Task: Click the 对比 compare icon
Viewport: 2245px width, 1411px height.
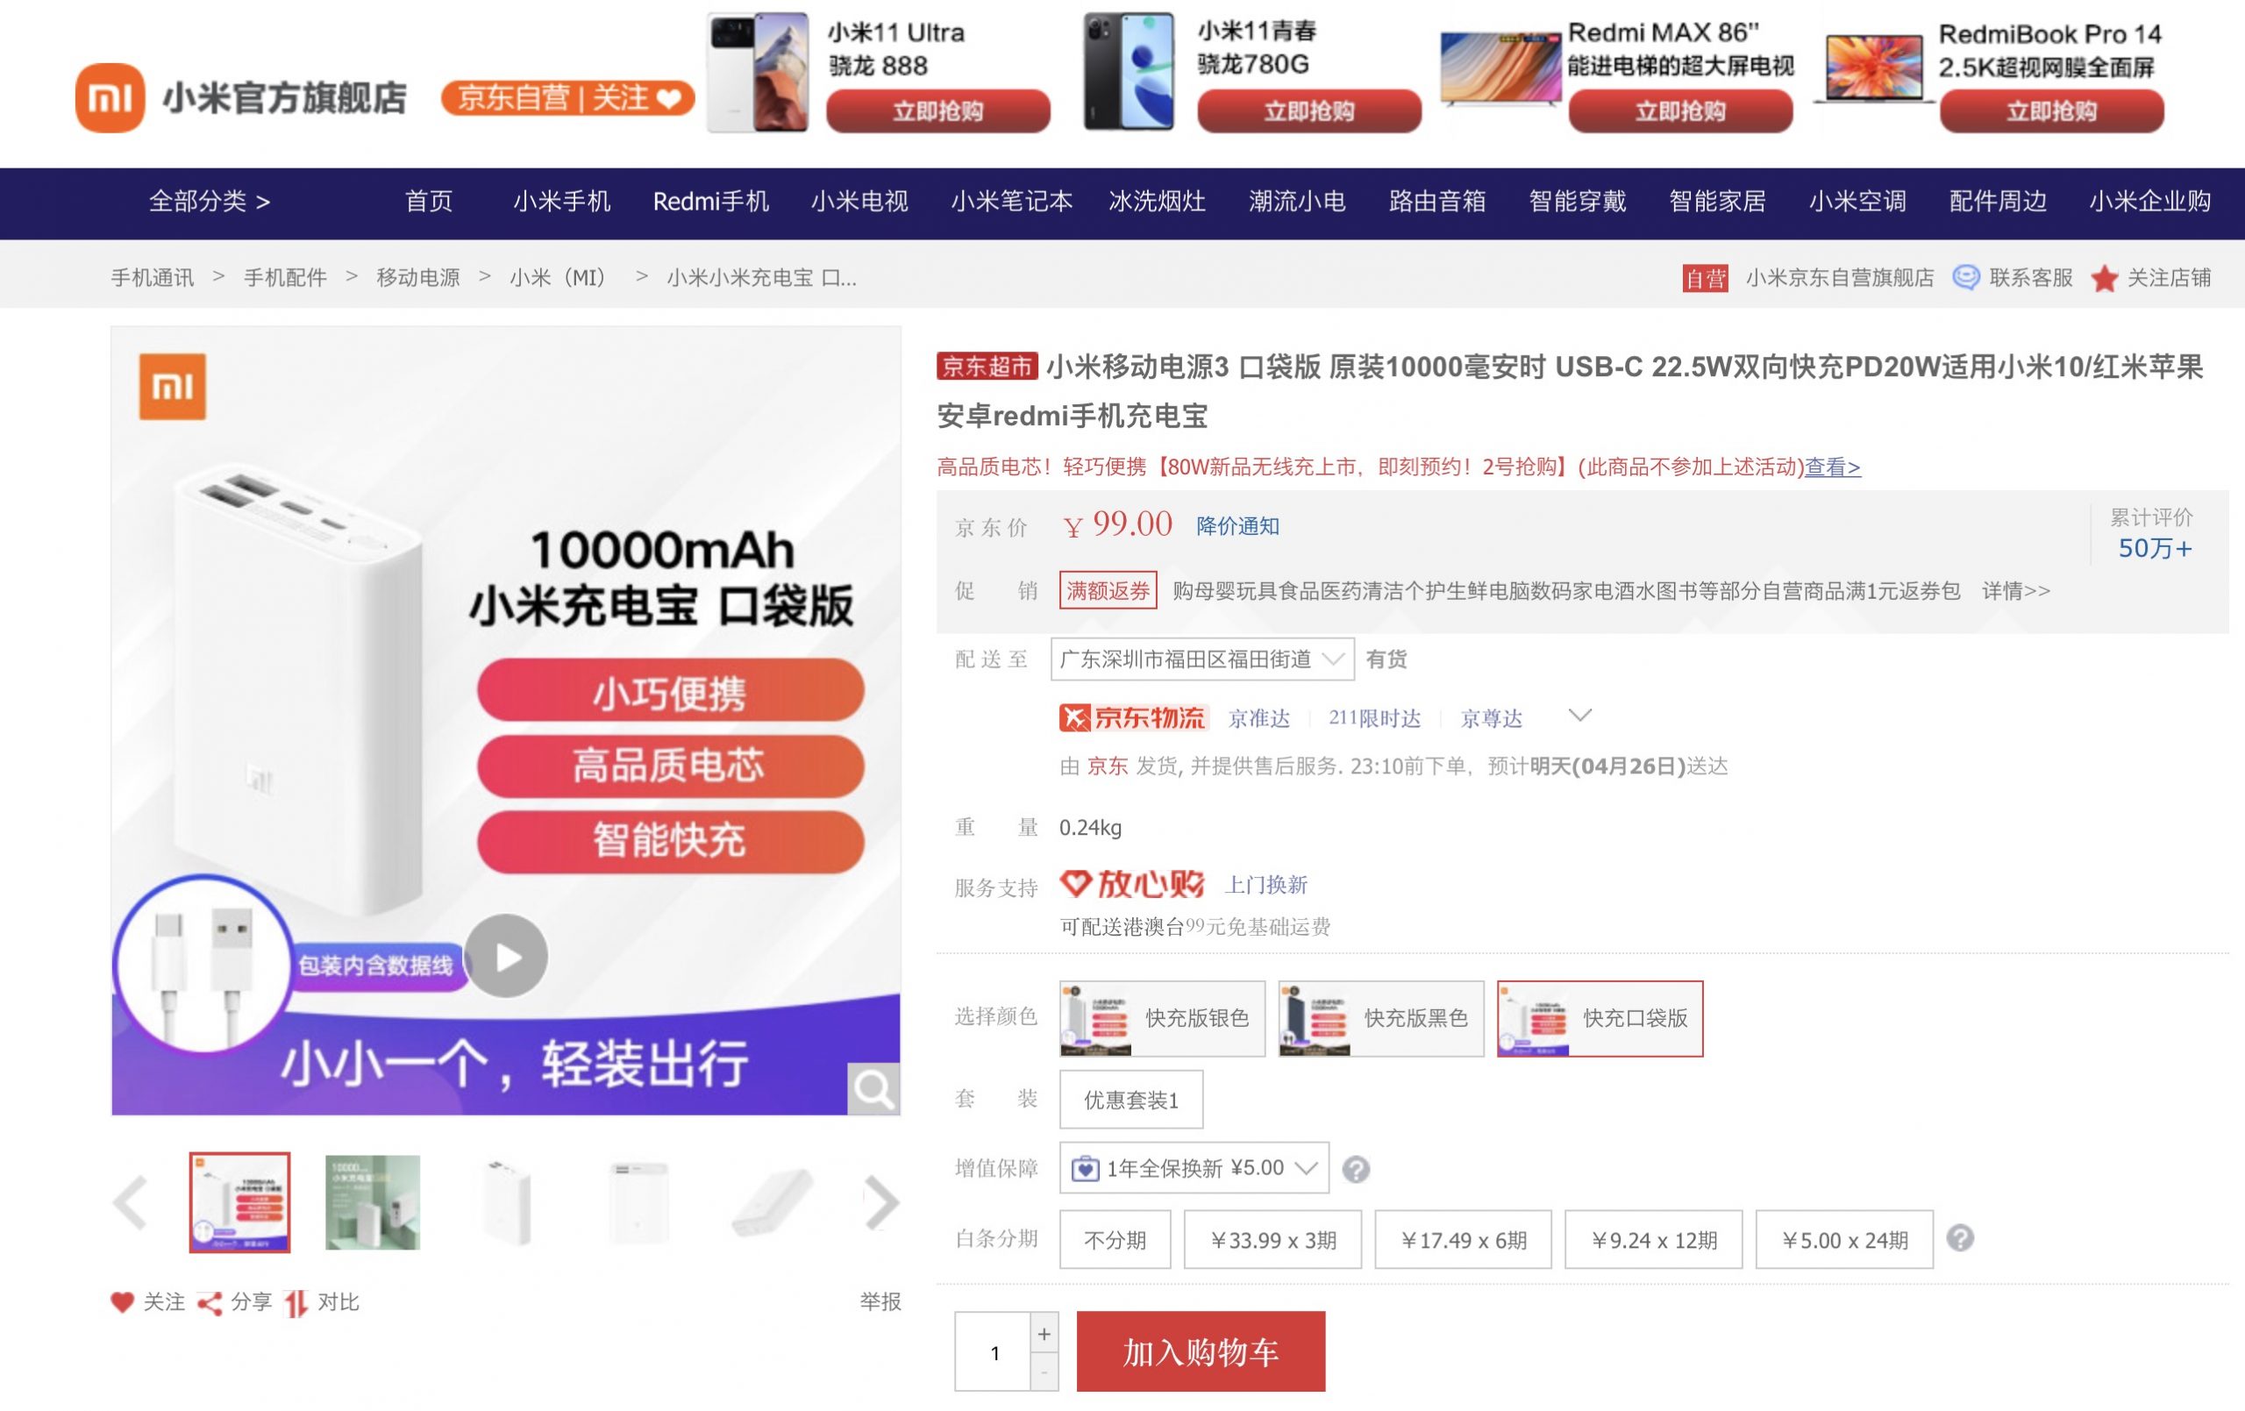Action: coord(296,1303)
